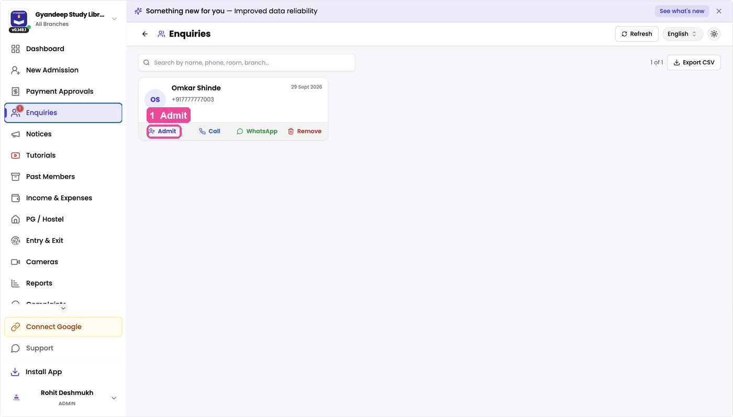733x417 pixels.
Task: Expand the sidebar menu with the down chevron
Action: [63, 308]
